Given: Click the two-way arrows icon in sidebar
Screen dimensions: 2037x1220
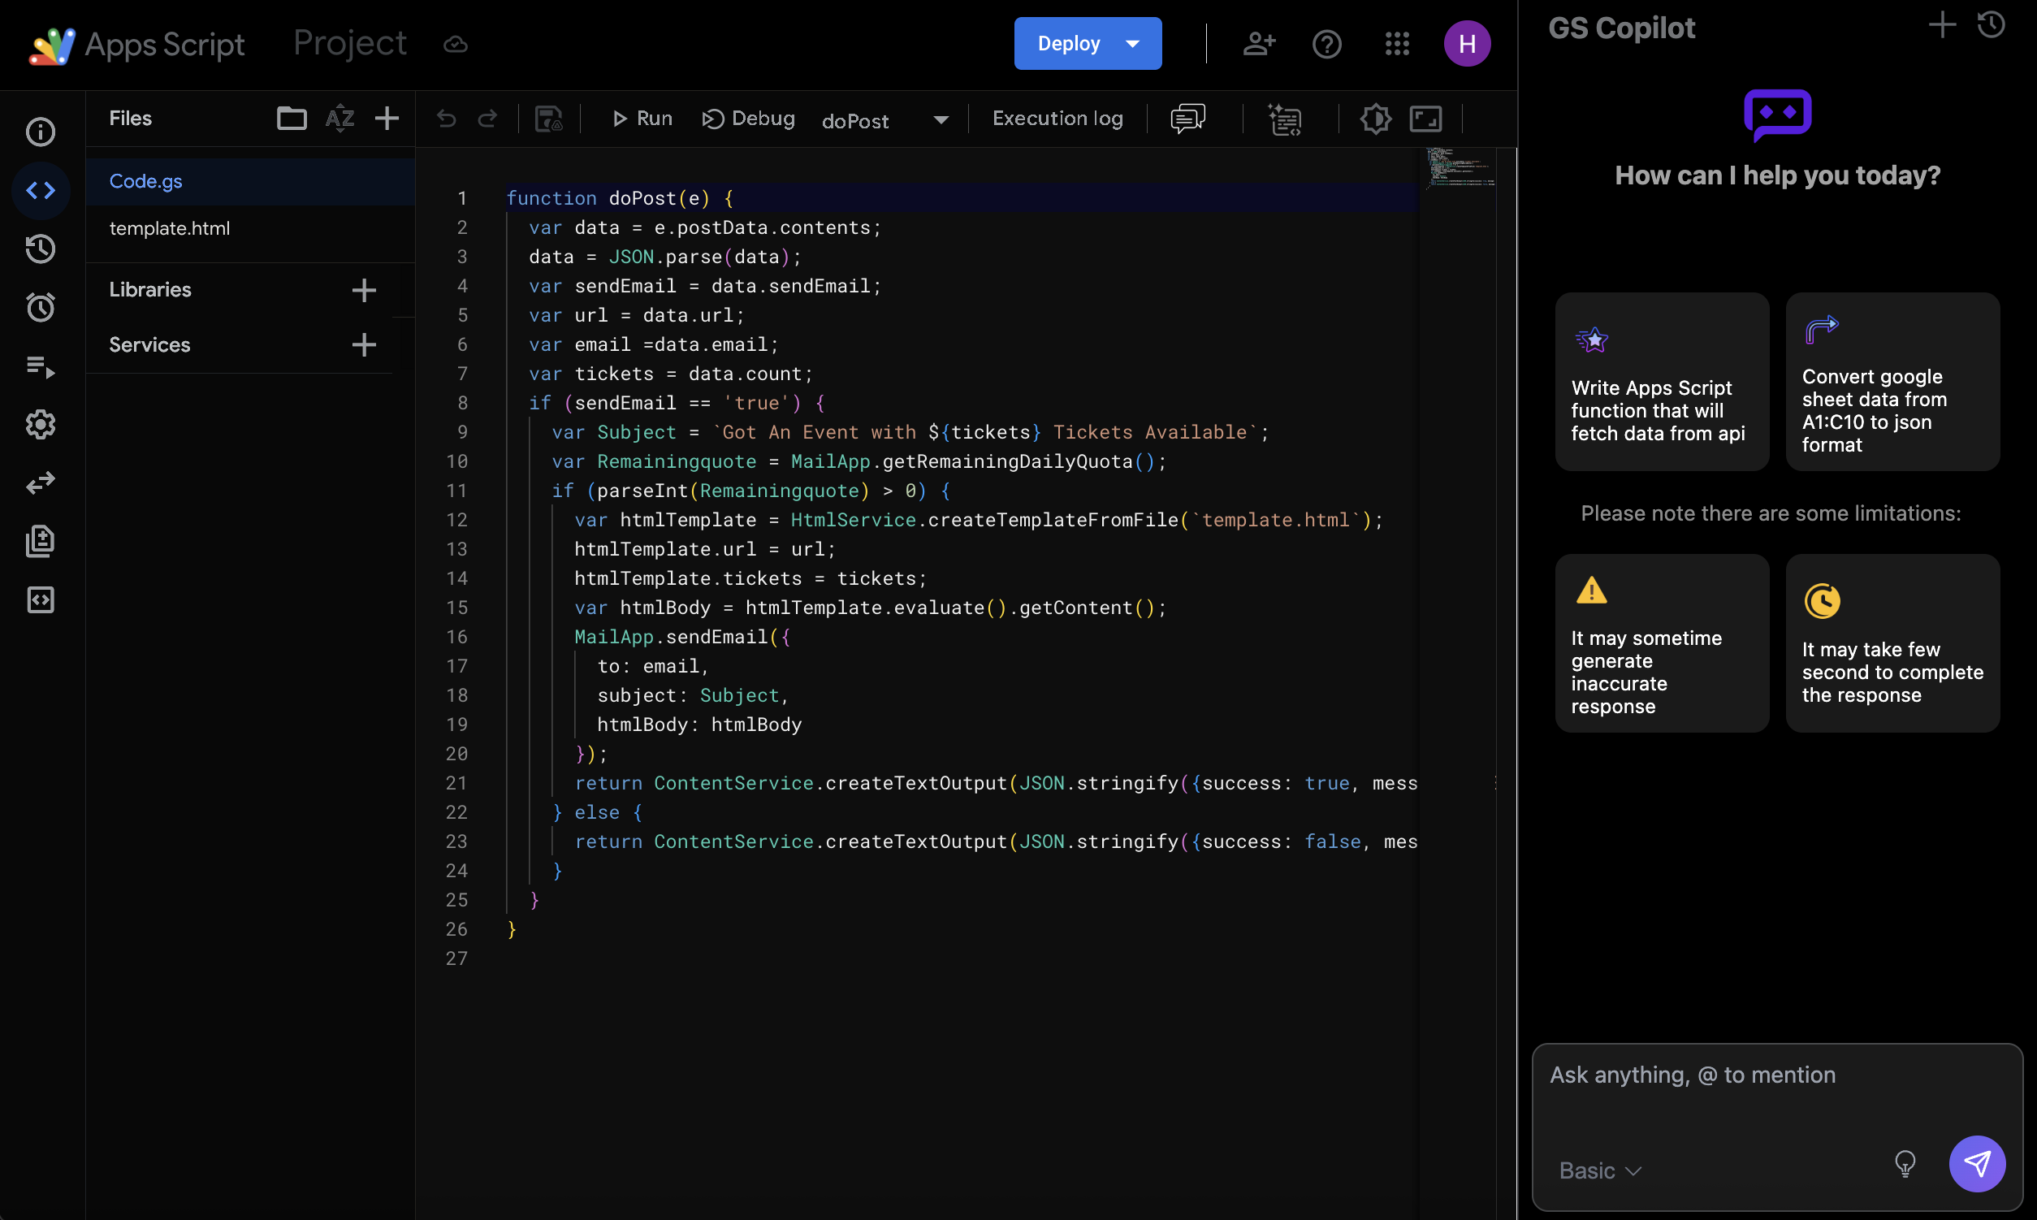Looking at the screenshot, I should [x=41, y=482].
